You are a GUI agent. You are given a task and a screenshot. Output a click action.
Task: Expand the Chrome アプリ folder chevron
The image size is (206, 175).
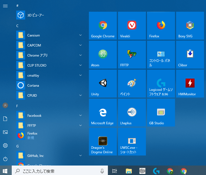point(80,55)
